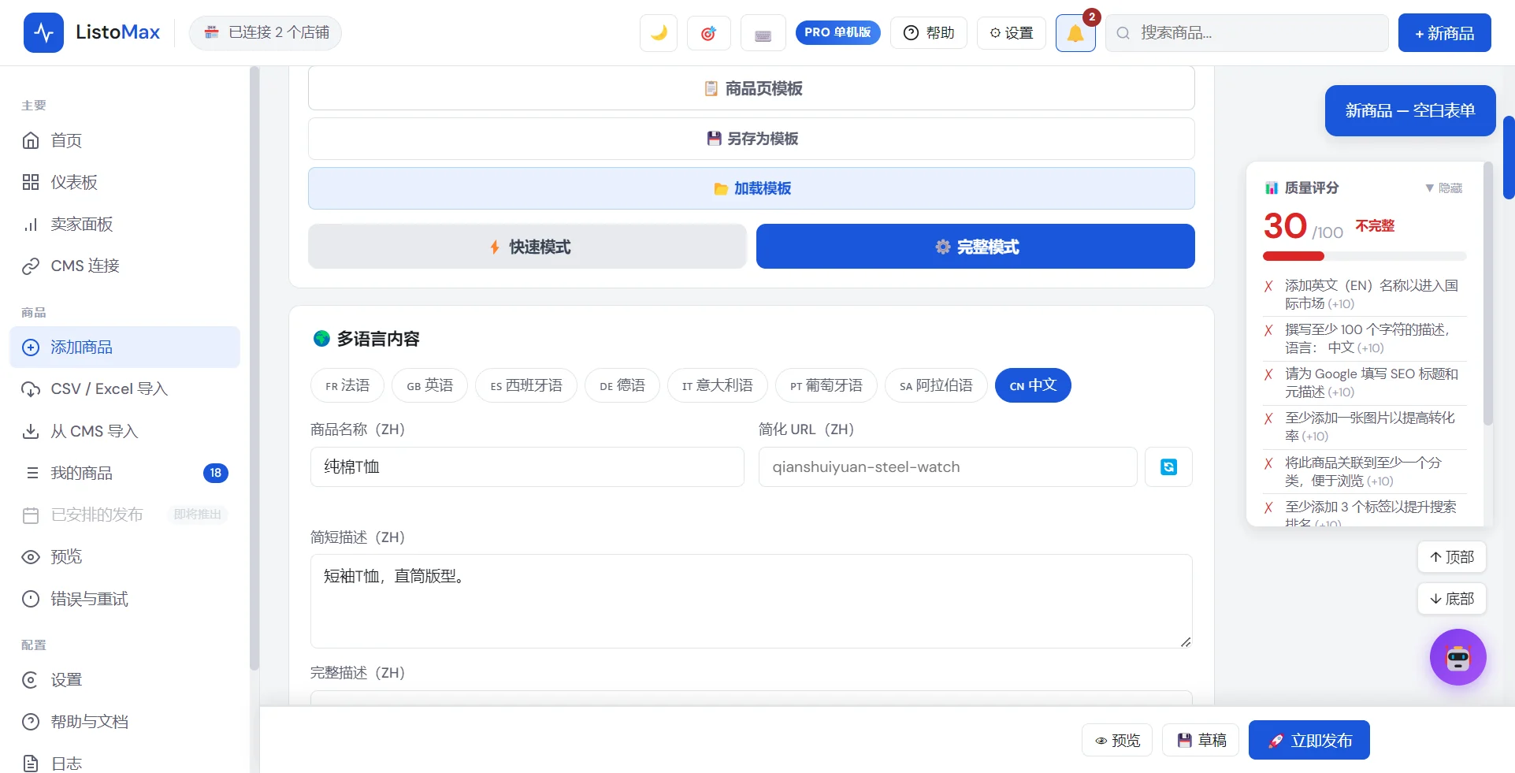
Task: Select the FR 法语 language tab
Action: tap(347, 385)
